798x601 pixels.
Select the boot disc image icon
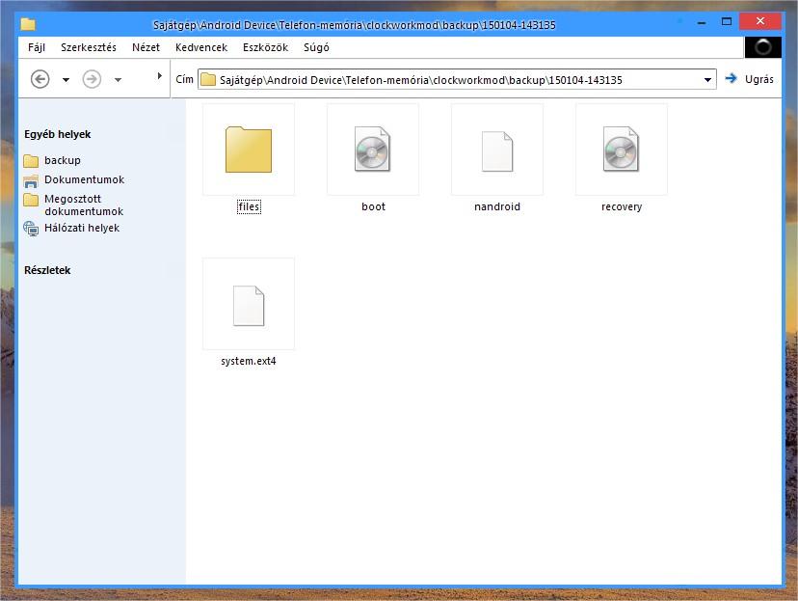point(373,150)
